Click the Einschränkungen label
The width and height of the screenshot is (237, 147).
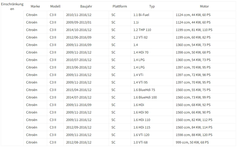click(x=12, y=6)
